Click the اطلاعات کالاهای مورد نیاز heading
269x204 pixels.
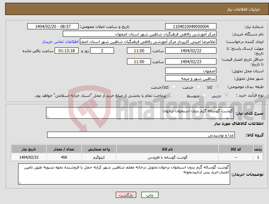239,123
